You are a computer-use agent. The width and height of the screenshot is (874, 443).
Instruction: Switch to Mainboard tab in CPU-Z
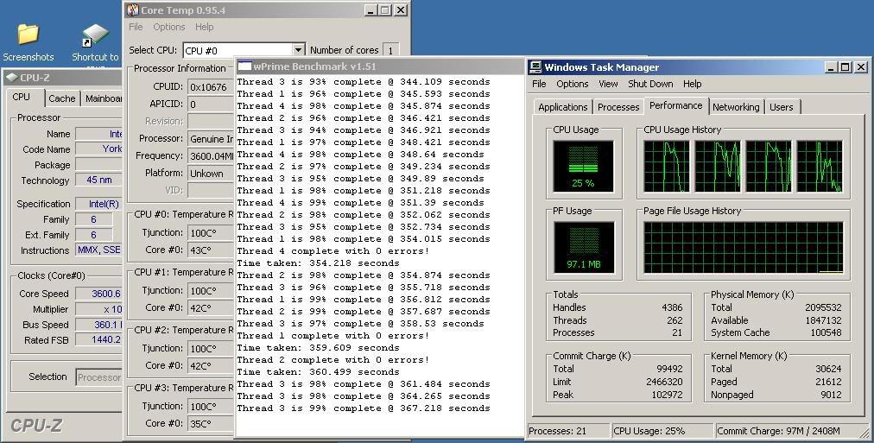pos(103,98)
